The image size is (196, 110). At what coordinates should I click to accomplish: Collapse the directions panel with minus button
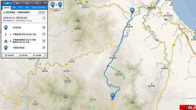[45, 3]
